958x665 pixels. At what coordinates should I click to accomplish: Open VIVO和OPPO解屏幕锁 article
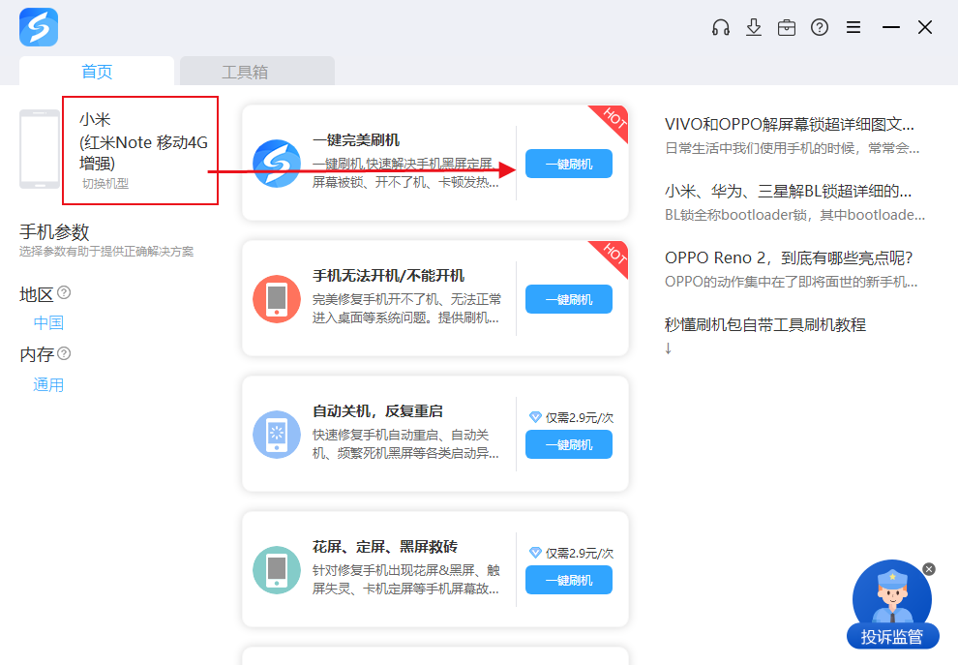pyautogui.click(x=790, y=124)
